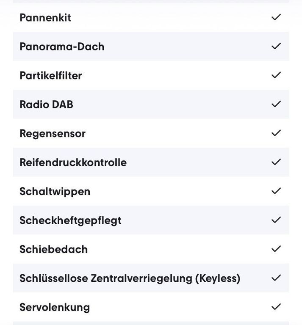The image size is (302, 325).
Task: Select the Pannenkit feature row label
Action: point(45,18)
